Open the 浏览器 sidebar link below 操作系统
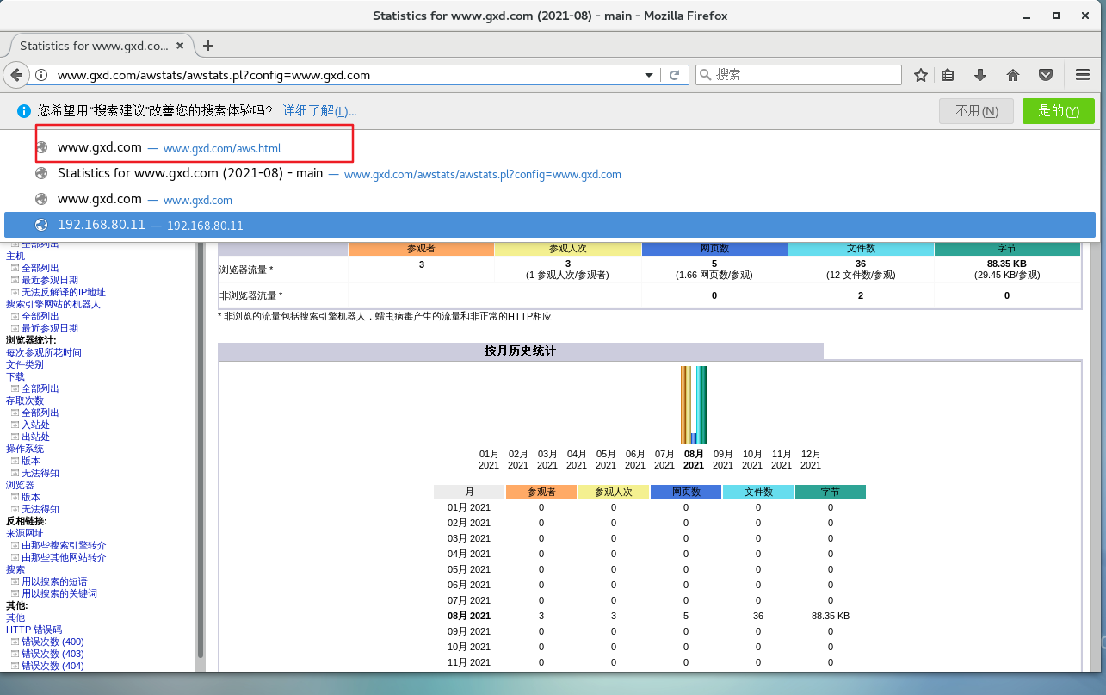Screen dimensions: 1106x695 tap(20, 485)
